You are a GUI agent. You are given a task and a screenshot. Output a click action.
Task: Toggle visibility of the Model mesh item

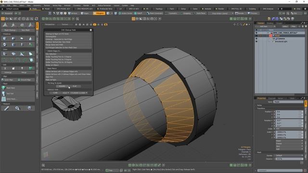256,36
